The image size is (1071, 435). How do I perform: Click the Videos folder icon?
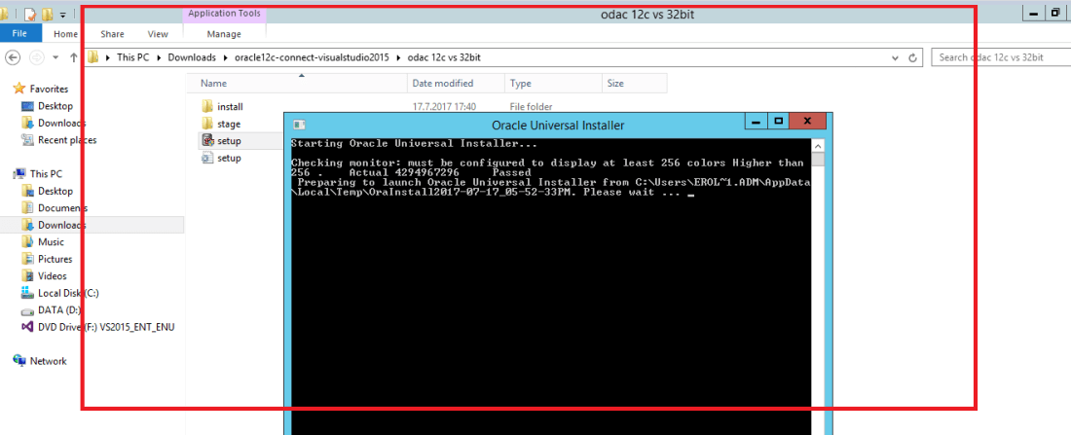point(27,275)
